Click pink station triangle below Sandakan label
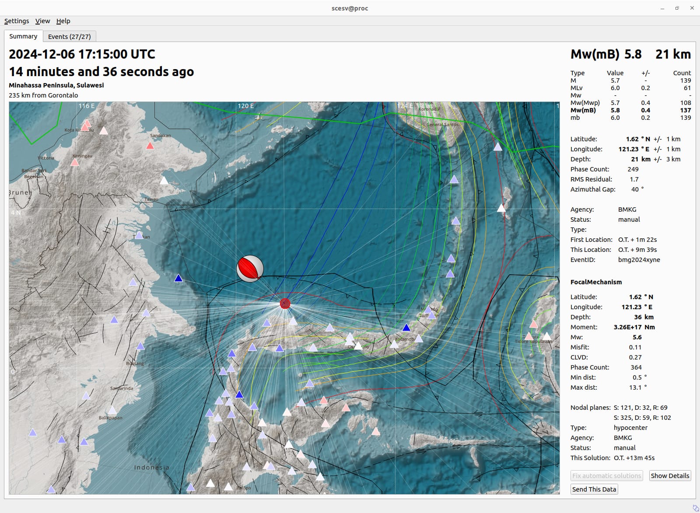Screen dimensions: 700x513 (x=150, y=146)
